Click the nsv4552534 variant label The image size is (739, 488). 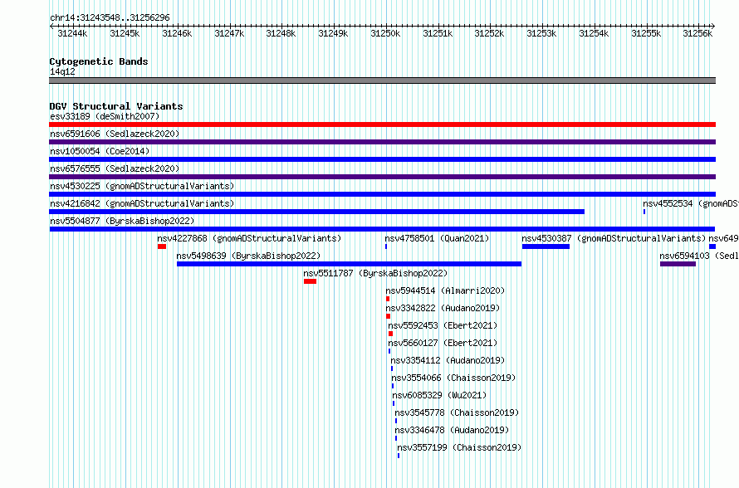(x=691, y=203)
